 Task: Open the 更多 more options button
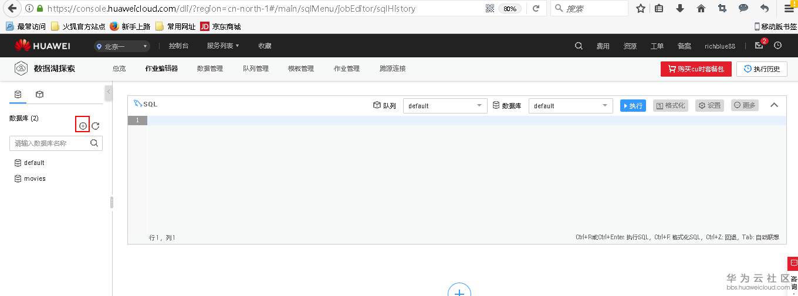pyautogui.click(x=745, y=105)
